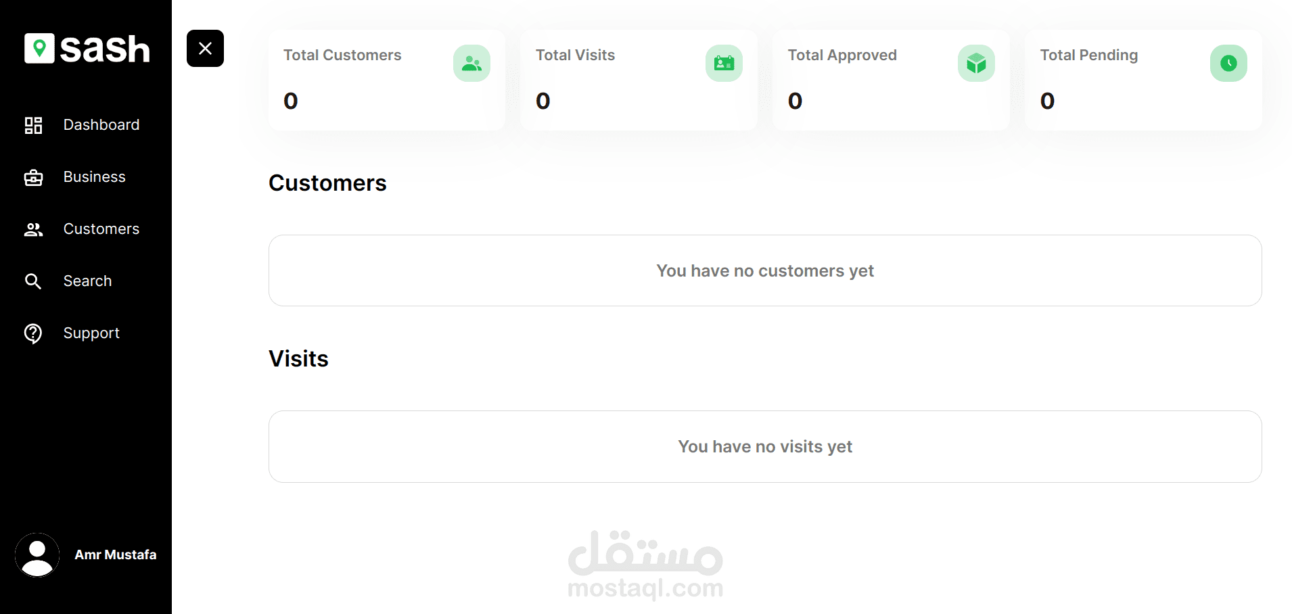This screenshot has width=1292, height=614.
Task: Click the Business briefcase icon
Action: tap(33, 177)
